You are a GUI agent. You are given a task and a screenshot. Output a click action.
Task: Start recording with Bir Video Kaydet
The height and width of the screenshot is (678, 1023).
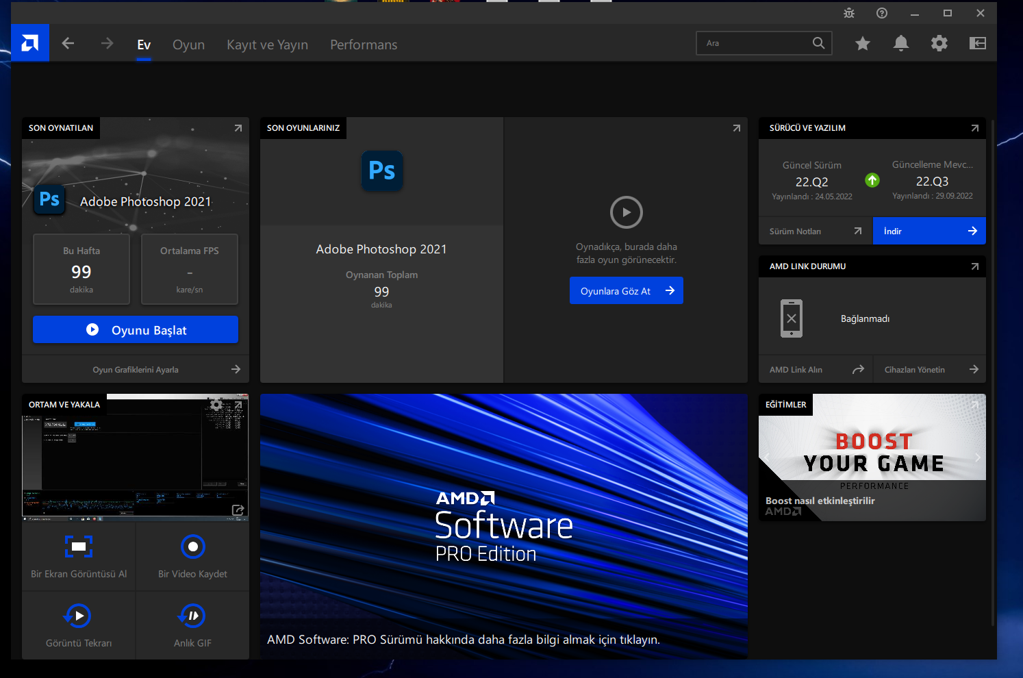coord(192,556)
